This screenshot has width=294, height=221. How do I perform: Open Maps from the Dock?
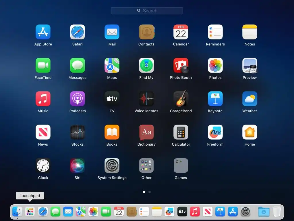[x=81, y=212]
